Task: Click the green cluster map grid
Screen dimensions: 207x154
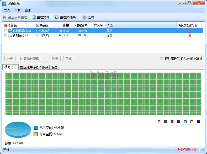Action: point(103,94)
